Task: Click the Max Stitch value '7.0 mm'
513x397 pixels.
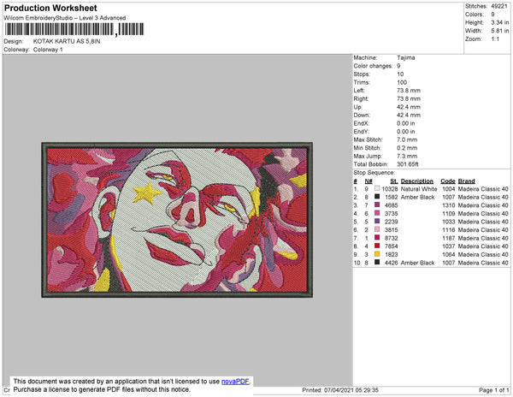Action: click(x=407, y=139)
